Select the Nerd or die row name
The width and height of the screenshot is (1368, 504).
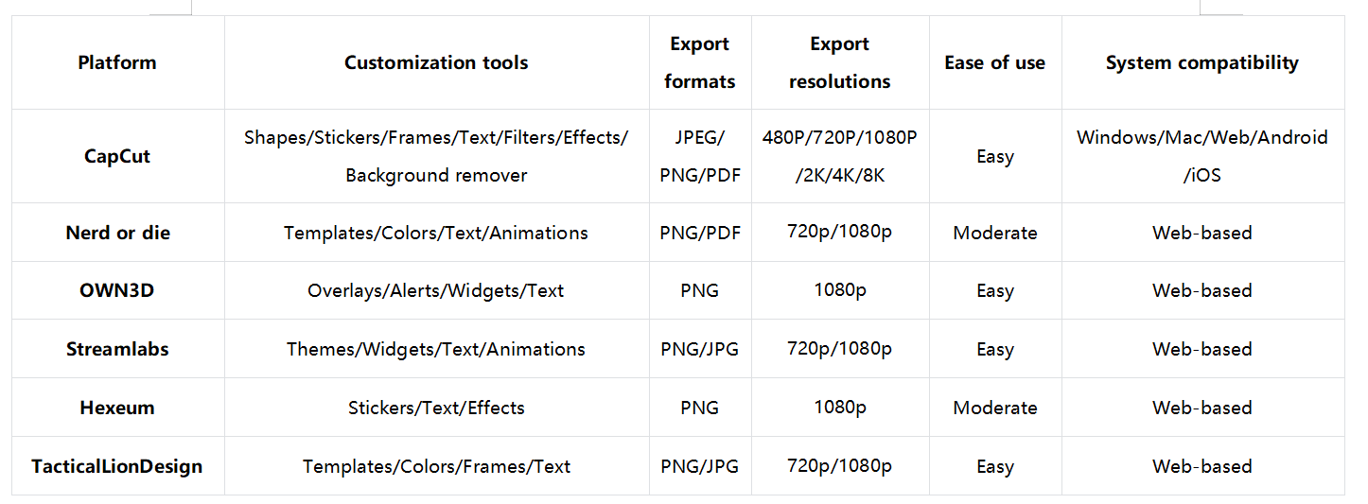click(x=117, y=233)
